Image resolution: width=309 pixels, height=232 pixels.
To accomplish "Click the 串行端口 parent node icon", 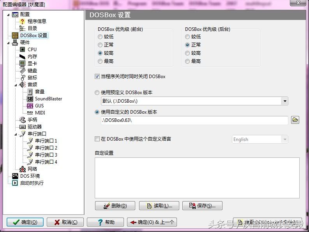I will (x=23, y=134).
